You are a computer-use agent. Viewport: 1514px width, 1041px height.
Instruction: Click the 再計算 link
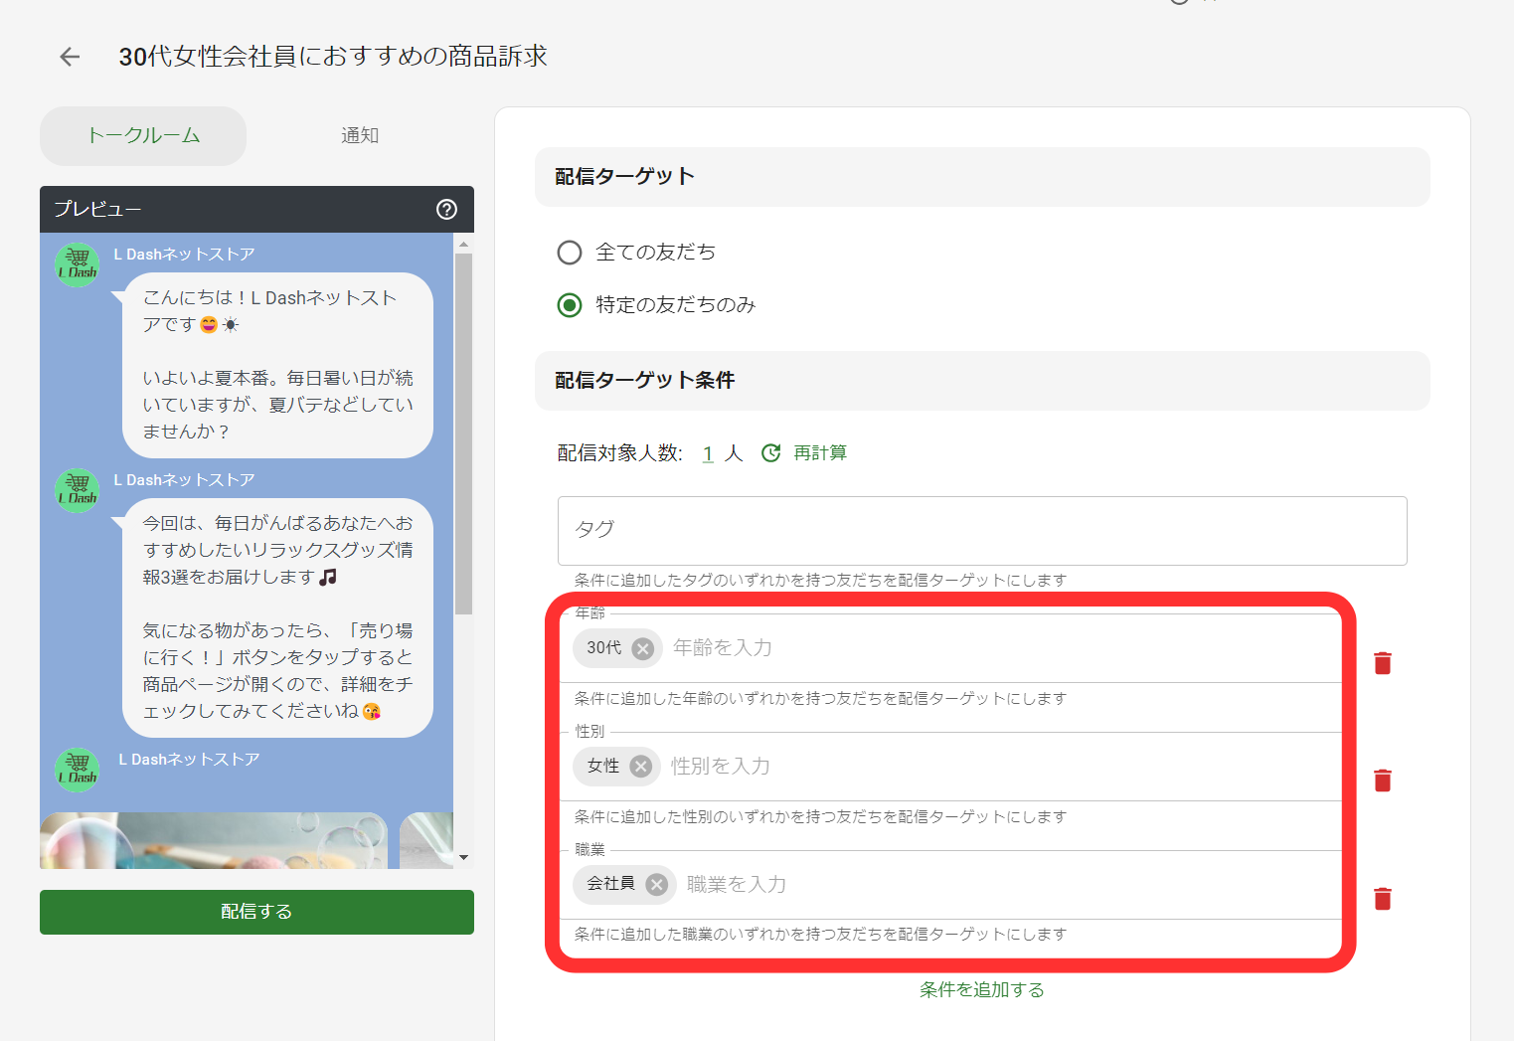click(820, 452)
